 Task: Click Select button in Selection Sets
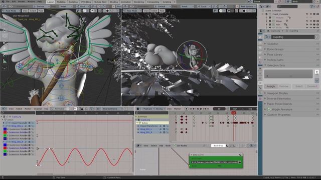[299, 86]
